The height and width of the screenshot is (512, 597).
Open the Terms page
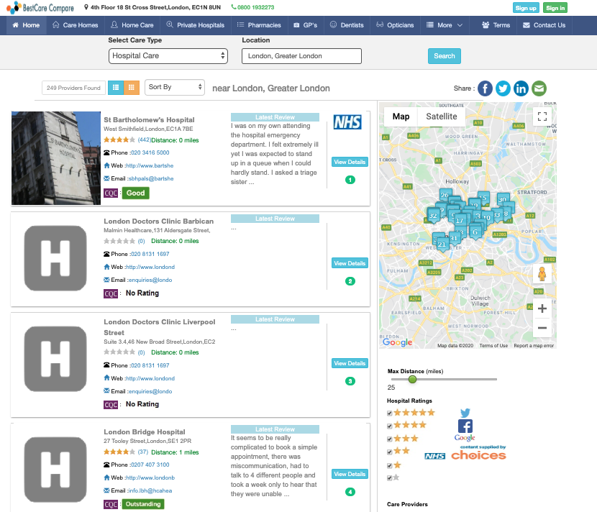(x=496, y=25)
